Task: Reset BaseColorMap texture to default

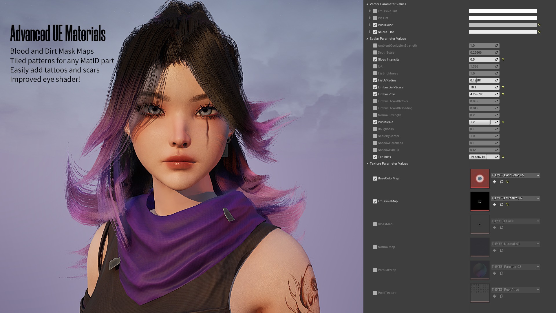Action: click(x=507, y=182)
